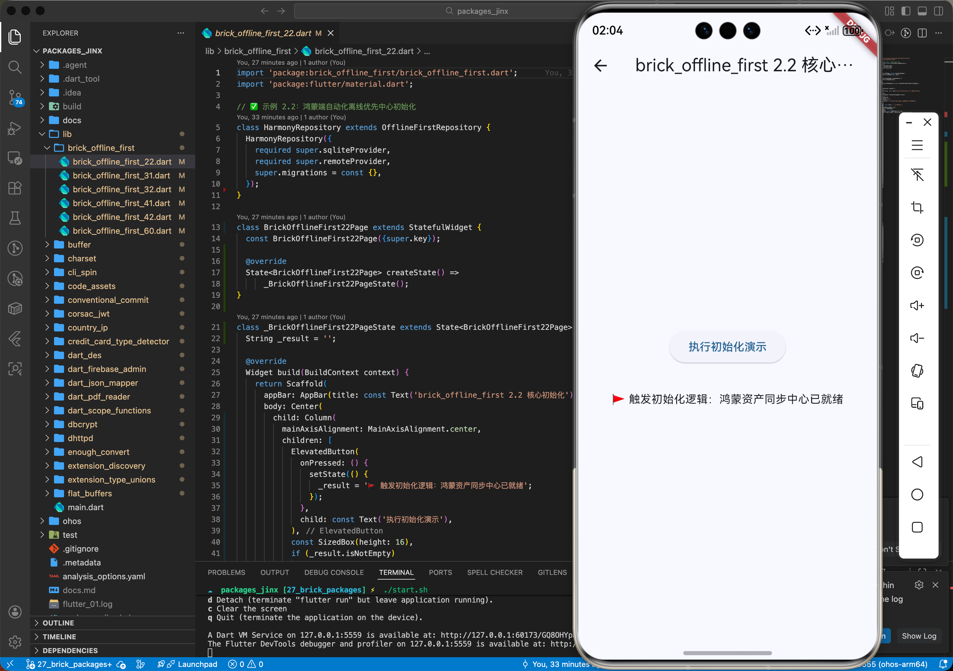This screenshot has width=953, height=671.
Task: Open the Extensions view icon
Action: [x=15, y=188]
